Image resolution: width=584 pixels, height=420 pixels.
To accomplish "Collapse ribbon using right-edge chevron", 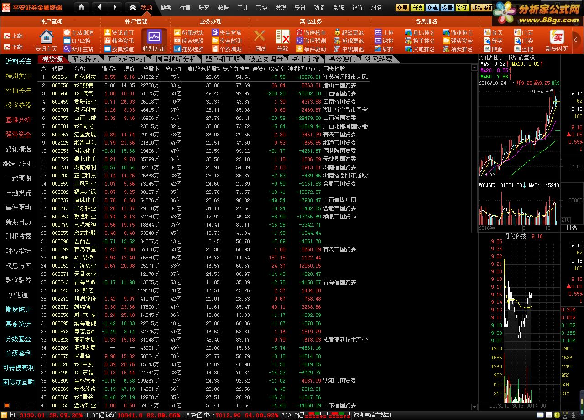I will (575, 40).
